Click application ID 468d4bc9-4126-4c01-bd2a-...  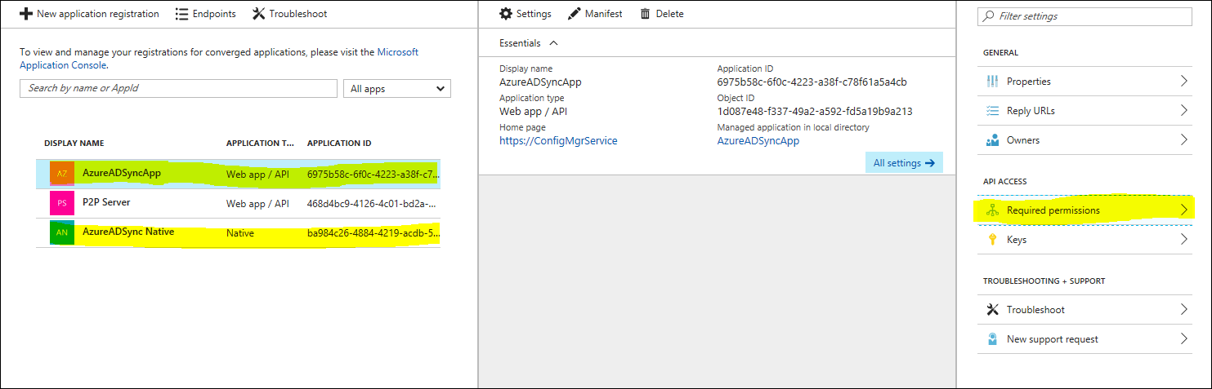pyautogui.click(x=373, y=204)
